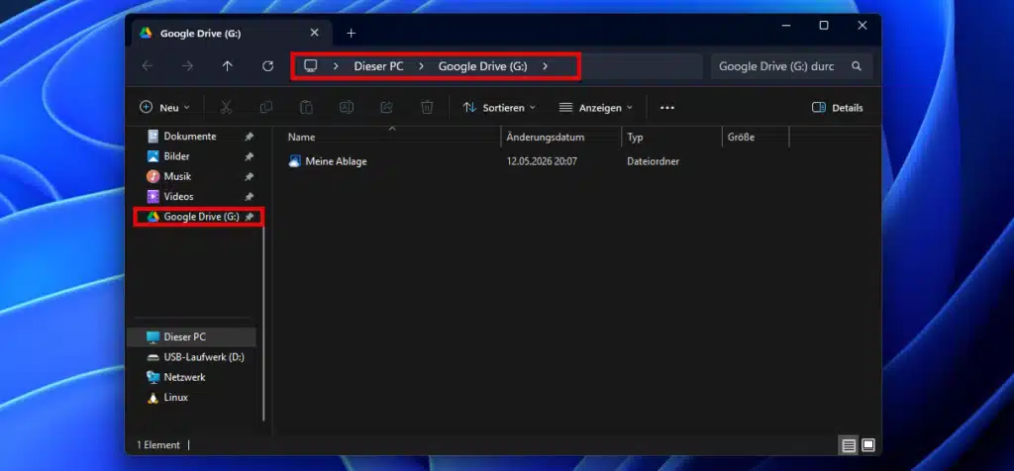Refresh the current folder view

click(267, 66)
